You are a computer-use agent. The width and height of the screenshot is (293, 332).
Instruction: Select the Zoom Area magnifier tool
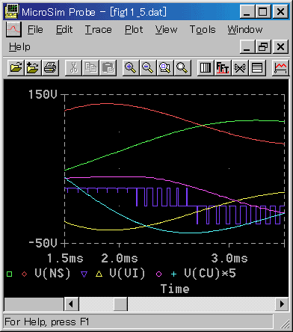[165, 67]
